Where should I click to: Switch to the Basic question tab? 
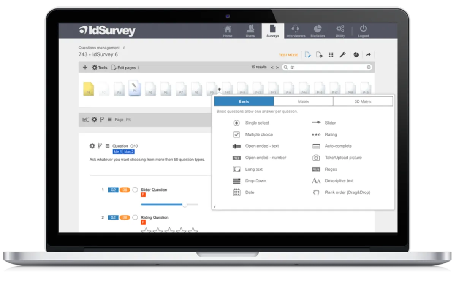click(x=244, y=101)
